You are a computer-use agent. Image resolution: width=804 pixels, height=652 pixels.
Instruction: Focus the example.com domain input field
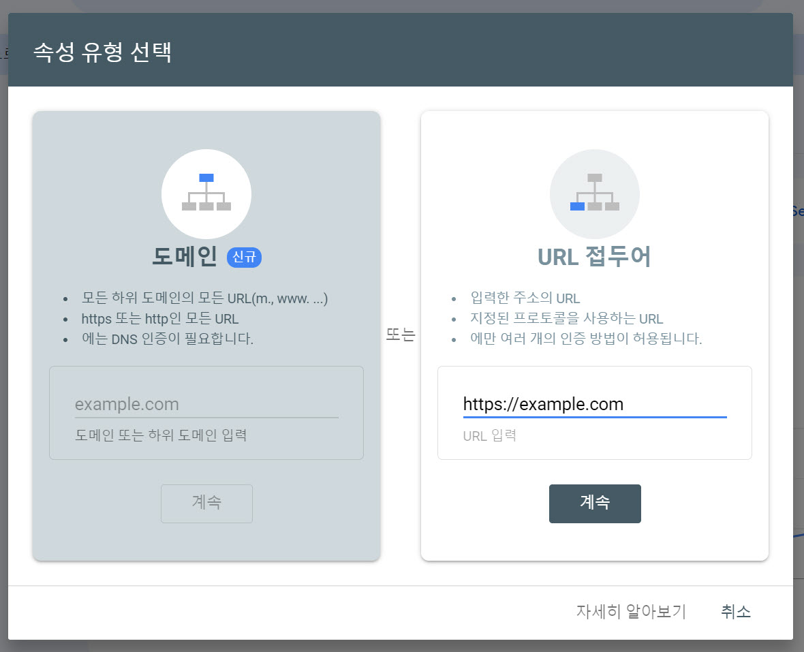[206, 405]
